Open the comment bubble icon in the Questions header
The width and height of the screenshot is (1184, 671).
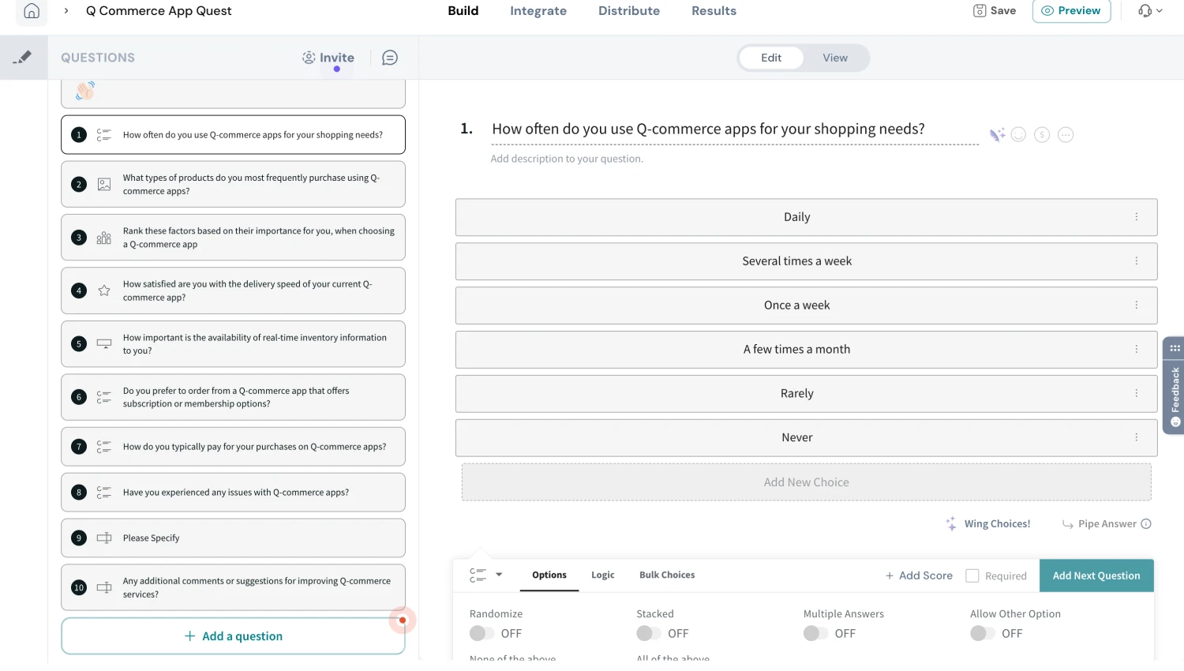(389, 57)
